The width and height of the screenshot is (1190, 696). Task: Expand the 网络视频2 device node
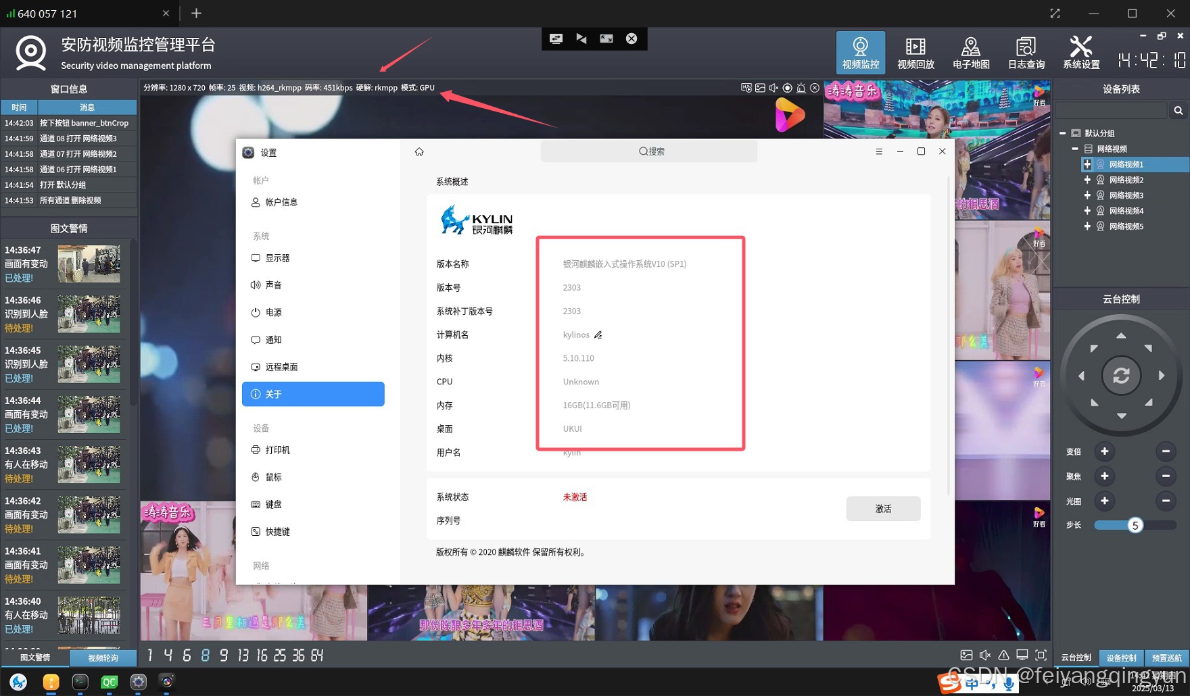click(x=1087, y=180)
